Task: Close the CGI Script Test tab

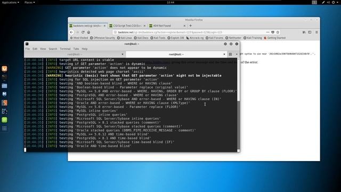Action: click(144, 26)
